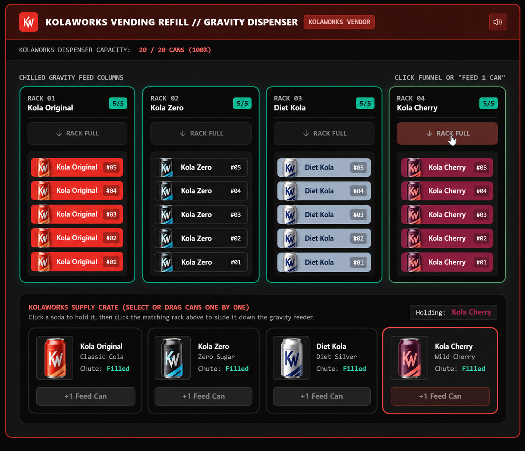Screen dimensions: 525x451
Task: Click Kola Zero #02 slot number
Action: (236, 238)
